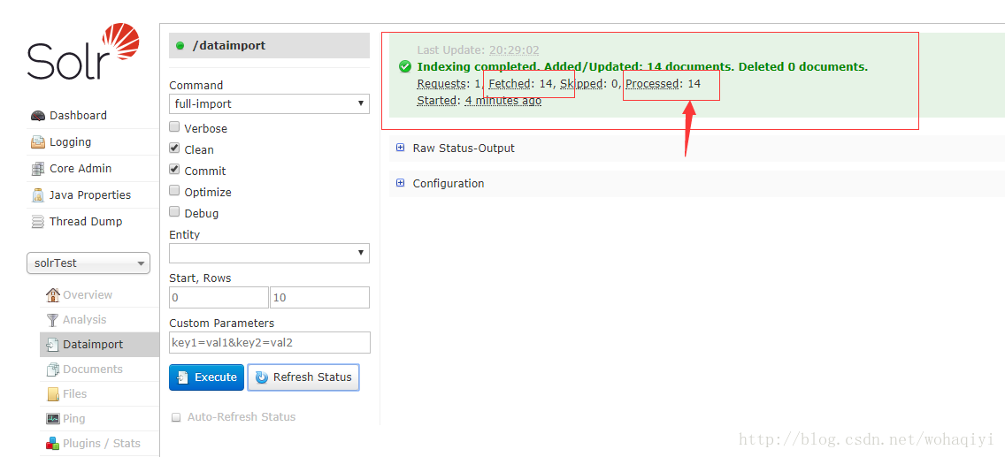Screen dimensions: 1005x457
Task: Click the Indexing completed status message
Action: pyautogui.click(x=642, y=66)
